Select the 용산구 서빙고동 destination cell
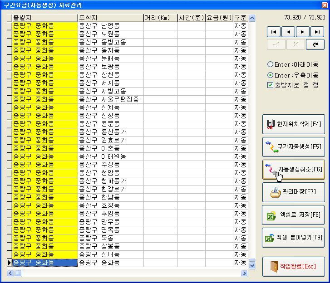 tap(111, 92)
